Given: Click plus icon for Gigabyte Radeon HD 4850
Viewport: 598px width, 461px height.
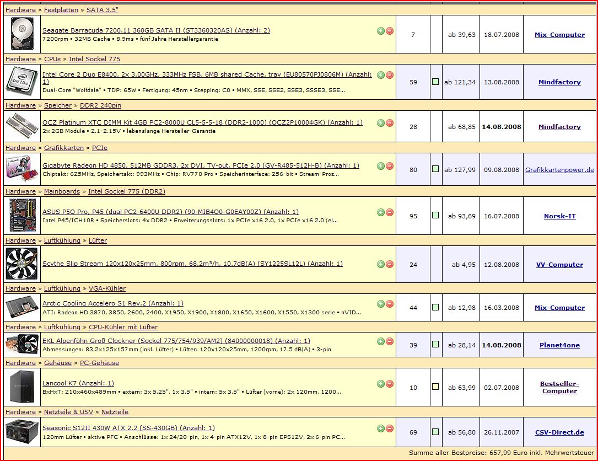Looking at the screenshot, I should (x=381, y=165).
